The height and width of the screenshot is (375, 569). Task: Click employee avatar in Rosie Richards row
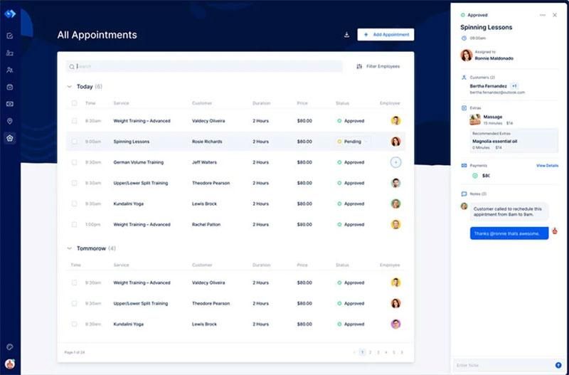coord(395,142)
